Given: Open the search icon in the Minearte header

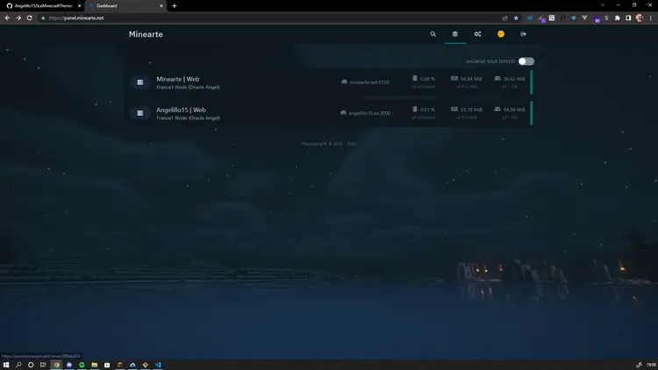Looking at the screenshot, I should (x=433, y=34).
